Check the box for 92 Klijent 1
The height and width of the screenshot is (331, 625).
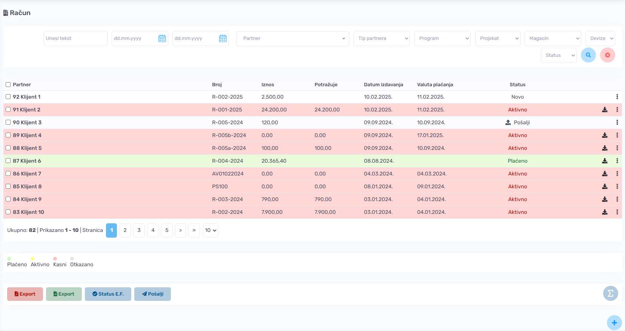[8, 97]
